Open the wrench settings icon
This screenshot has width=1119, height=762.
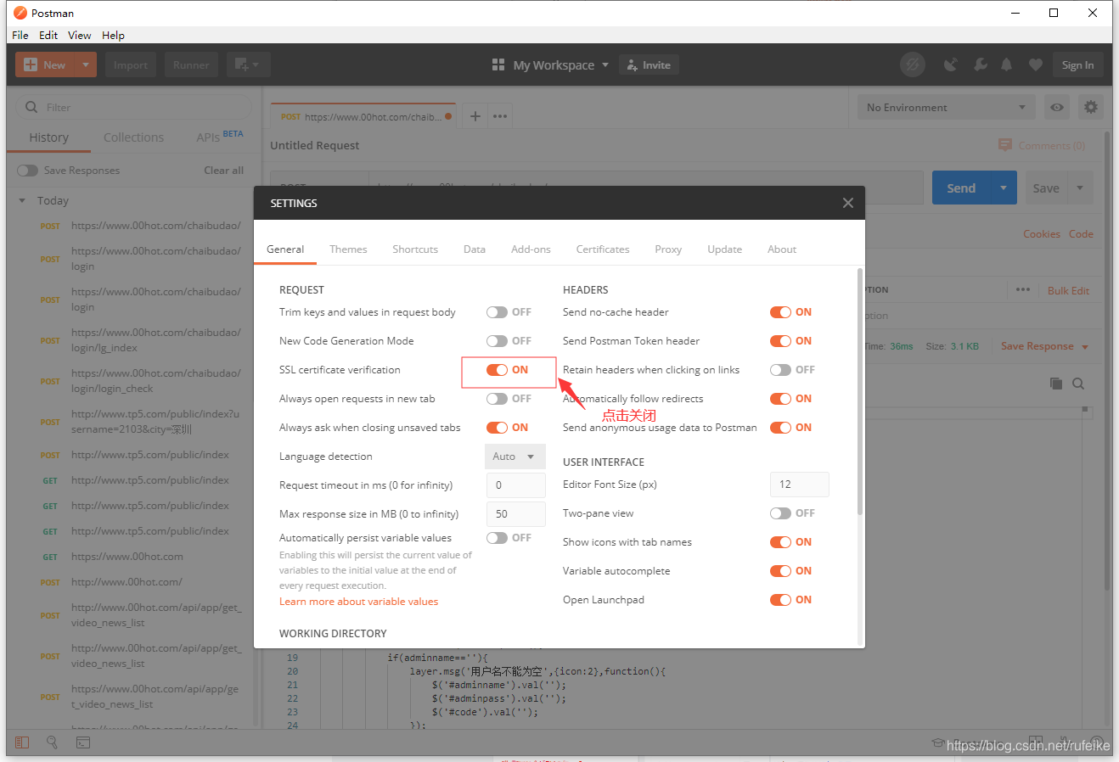click(980, 64)
